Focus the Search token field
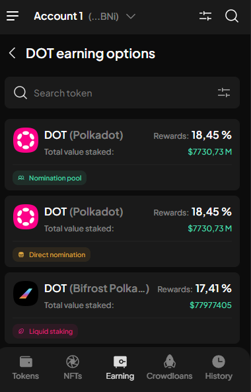The width and height of the screenshot is (251, 392). coord(122,93)
